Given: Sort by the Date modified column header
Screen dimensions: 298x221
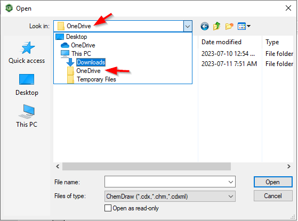Looking at the screenshot, I should [x=222, y=42].
